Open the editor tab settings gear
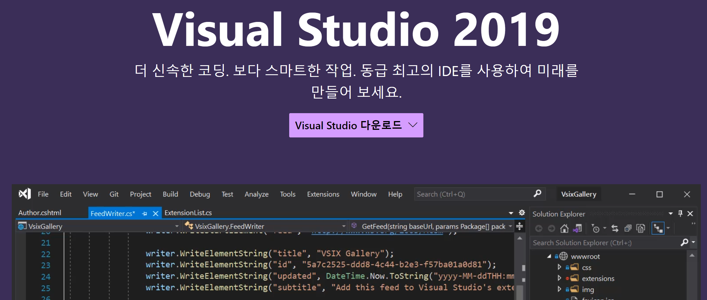This screenshot has width=707, height=300. point(522,213)
